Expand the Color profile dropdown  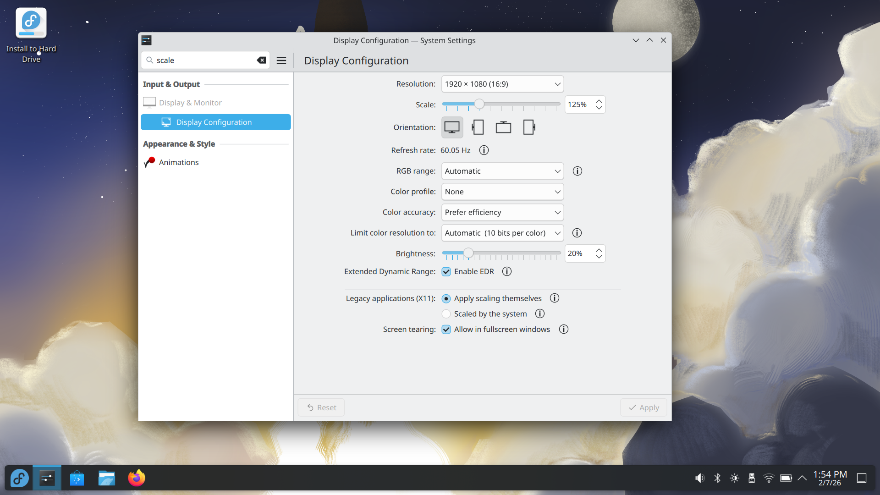[502, 192]
